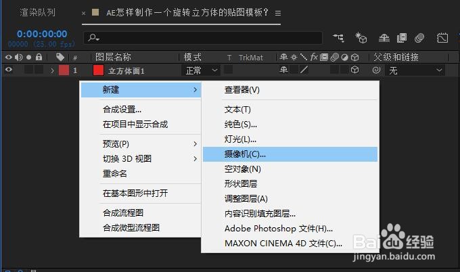The width and height of the screenshot is (460, 272).
Task: Choose 纯色(S)... from new submenu
Action: (290, 124)
